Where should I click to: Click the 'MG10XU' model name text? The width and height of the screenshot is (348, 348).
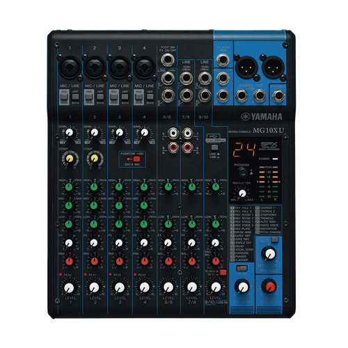click(268, 130)
